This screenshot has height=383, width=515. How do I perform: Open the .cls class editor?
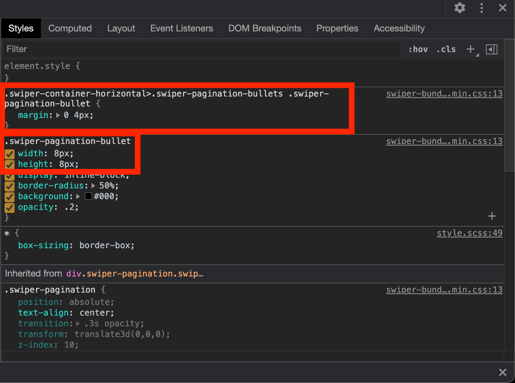(x=446, y=49)
